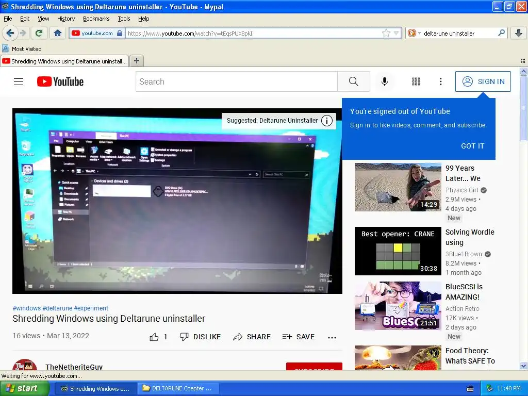
Task: Click the search magnifier in browser search box
Action: click(x=501, y=33)
